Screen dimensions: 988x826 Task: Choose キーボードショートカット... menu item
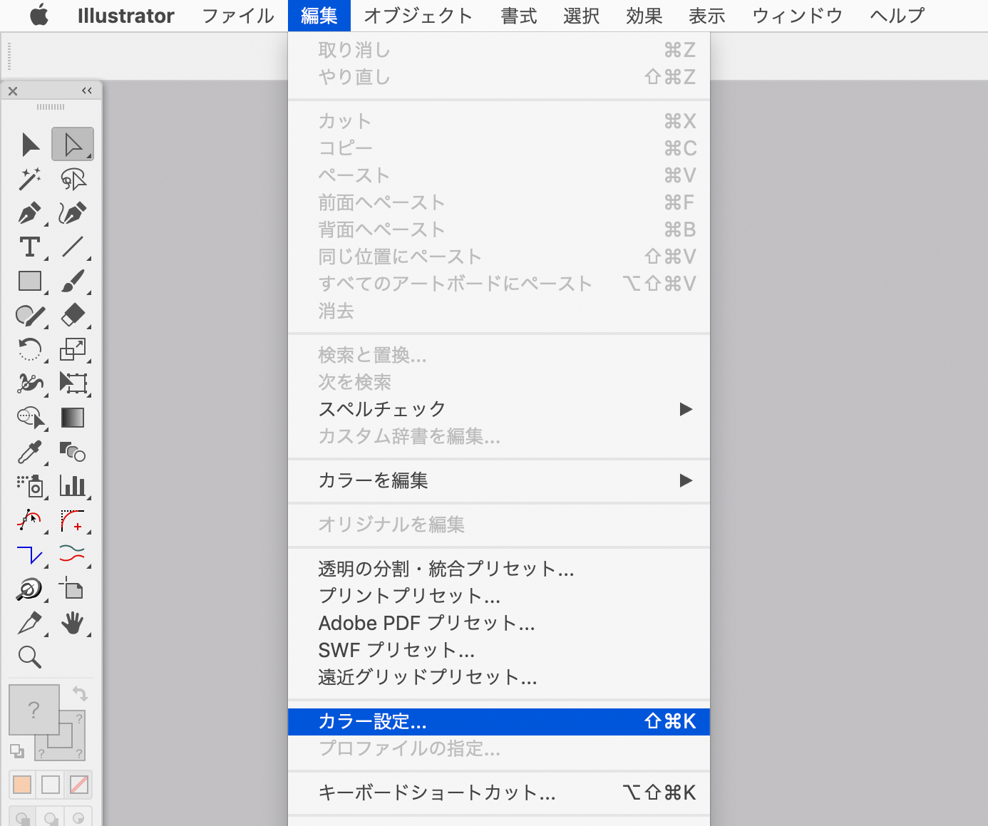(499, 793)
